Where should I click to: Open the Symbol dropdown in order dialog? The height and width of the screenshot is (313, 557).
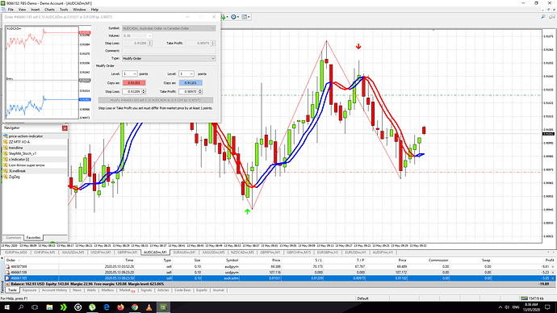169,28
